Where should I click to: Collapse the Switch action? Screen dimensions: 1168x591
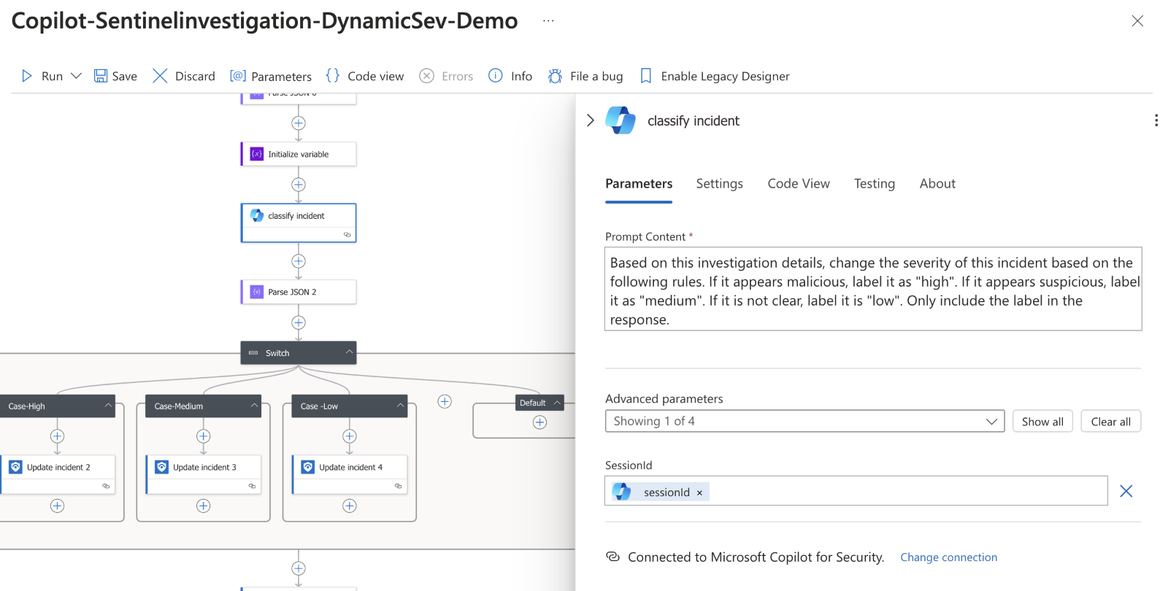350,352
